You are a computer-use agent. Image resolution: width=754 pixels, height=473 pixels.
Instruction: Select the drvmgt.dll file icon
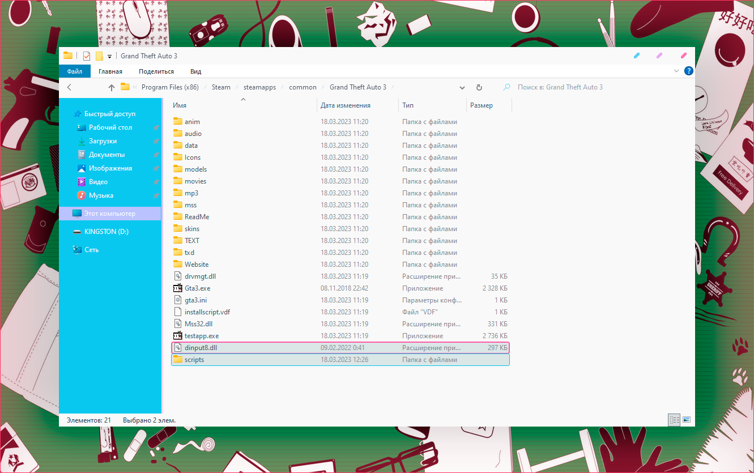(178, 276)
